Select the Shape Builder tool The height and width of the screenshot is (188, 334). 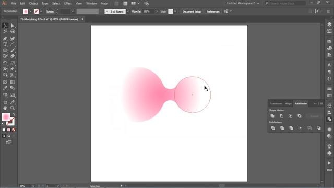[x=5, y=75]
